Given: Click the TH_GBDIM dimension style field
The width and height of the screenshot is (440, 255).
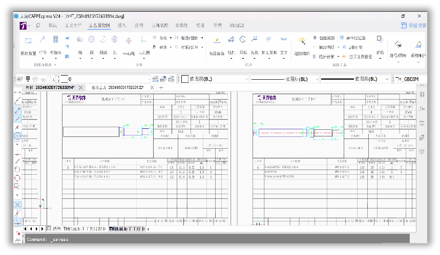Looking at the screenshot, I should point(410,79).
